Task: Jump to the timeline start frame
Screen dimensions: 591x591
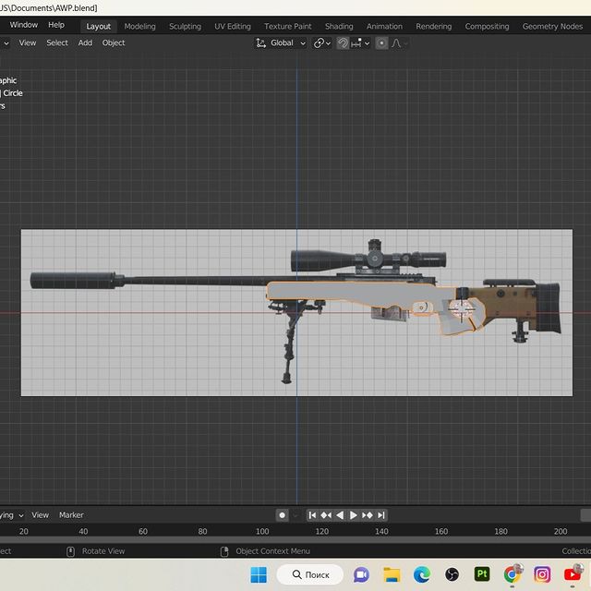Action: (312, 515)
